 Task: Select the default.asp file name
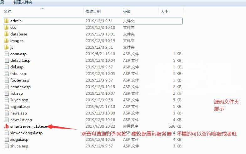[20, 61]
